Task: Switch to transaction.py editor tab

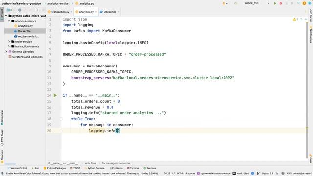Action: [x=60, y=12]
